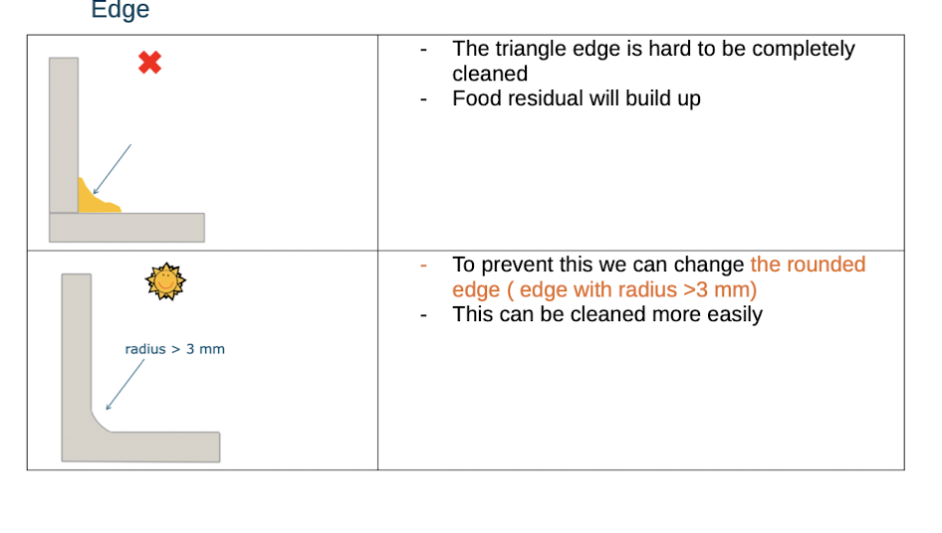
Task: Click the word 'cleaned' on second line
Action: click(x=490, y=74)
